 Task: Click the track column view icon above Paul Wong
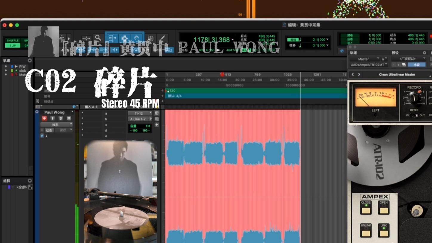38,107
